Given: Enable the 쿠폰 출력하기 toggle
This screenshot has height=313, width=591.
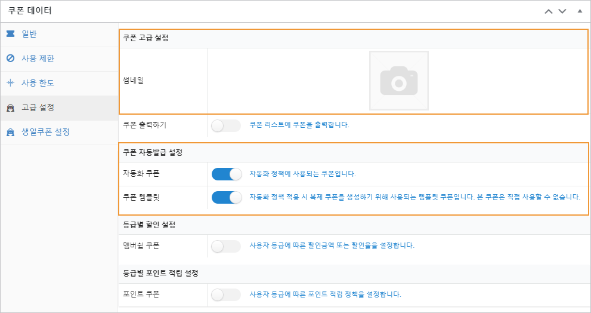Looking at the screenshot, I should (x=226, y=125).
